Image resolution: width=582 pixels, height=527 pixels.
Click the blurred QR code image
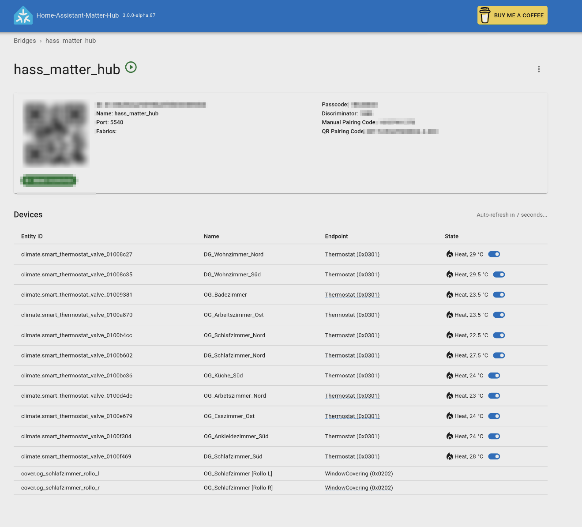[56, 134]
